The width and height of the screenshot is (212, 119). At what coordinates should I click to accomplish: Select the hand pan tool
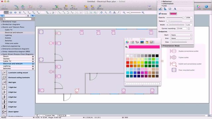tap(110, 13)
